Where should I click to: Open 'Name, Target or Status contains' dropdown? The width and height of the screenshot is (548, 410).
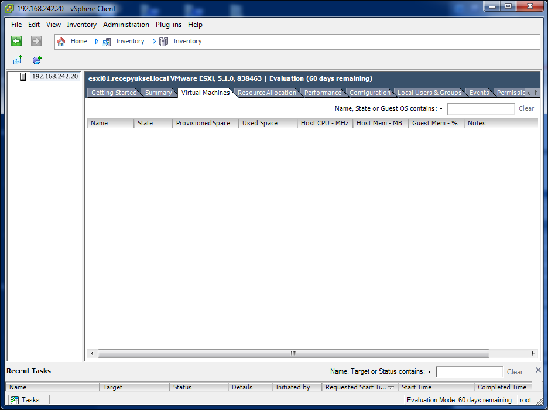click(430, 371)
